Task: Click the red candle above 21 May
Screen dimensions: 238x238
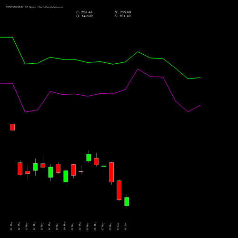Action: click(73, 170)
